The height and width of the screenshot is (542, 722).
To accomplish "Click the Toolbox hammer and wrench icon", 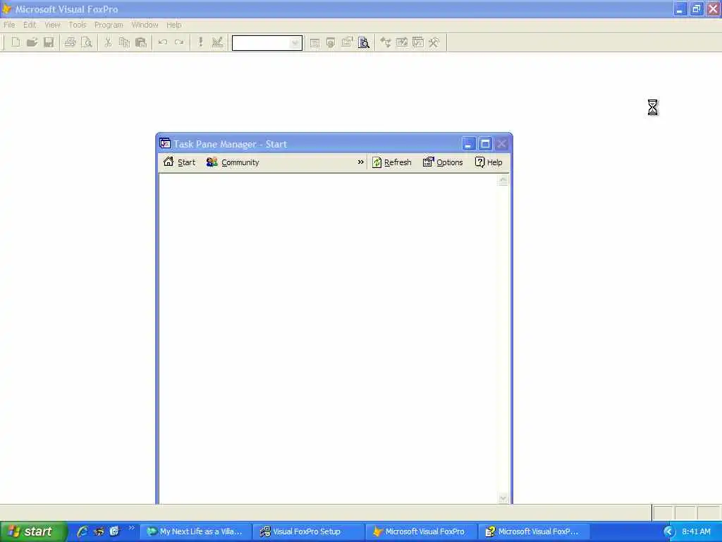I will click(x=434, y=43).
